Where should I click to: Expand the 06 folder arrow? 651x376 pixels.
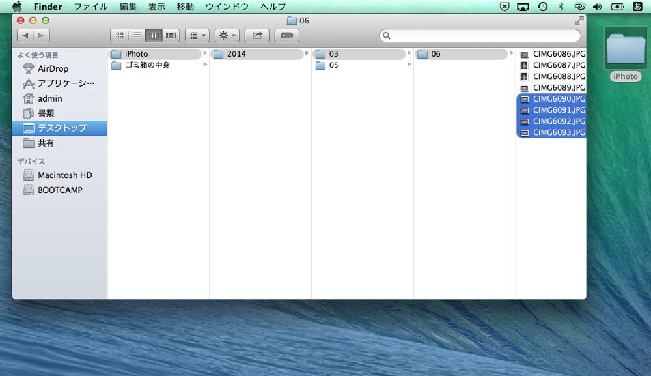512,53
